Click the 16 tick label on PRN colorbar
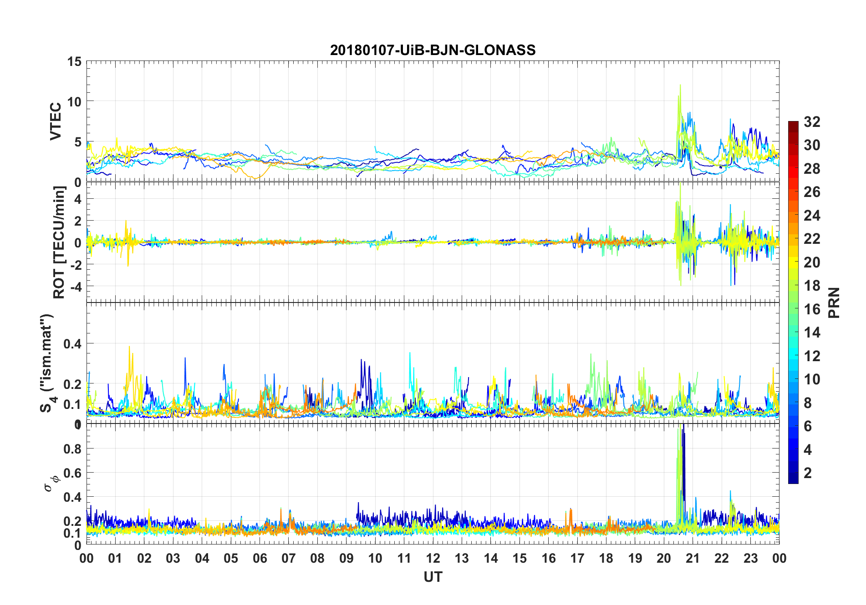This screenshot has height=605, width=866. [x=812, y=309]
